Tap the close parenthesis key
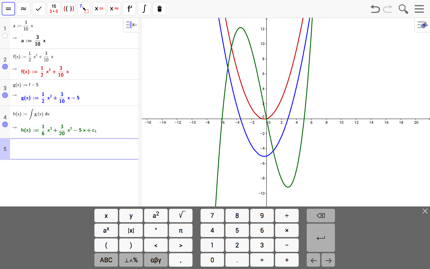This screenshot has height=269, width=430. click(131, 245)
